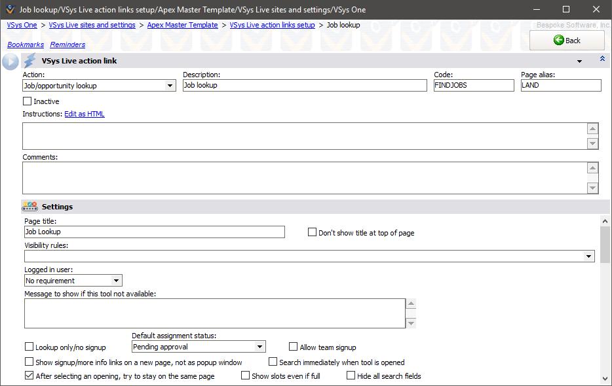
Task: Open the Reminders menu
Action: click(67, 44)
